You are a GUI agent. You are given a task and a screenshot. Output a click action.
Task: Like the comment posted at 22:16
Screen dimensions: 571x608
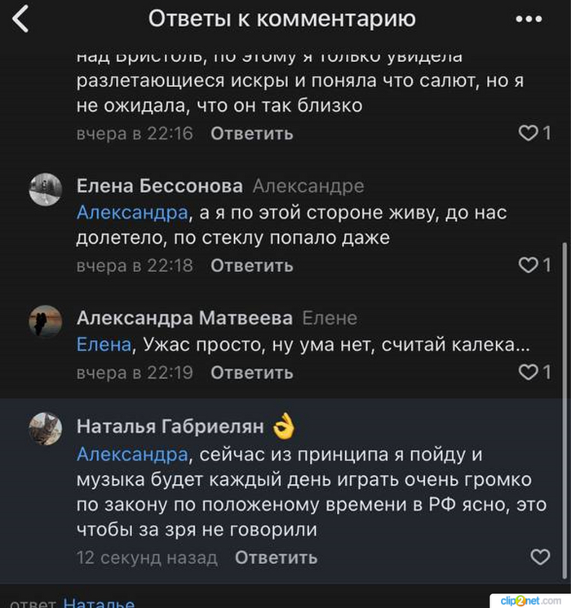coord(529,133)
